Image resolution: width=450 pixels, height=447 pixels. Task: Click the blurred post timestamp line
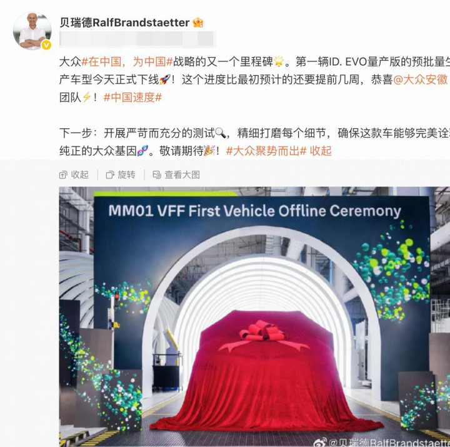(137, 39)
